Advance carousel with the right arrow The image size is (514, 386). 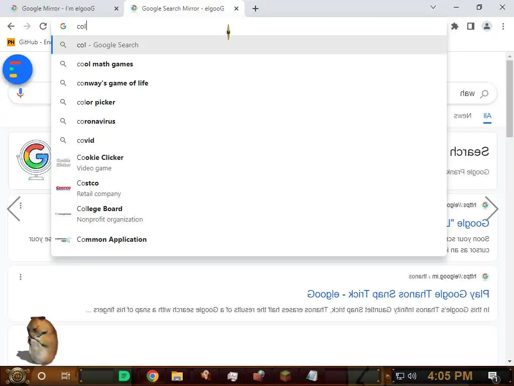(492, 209)
